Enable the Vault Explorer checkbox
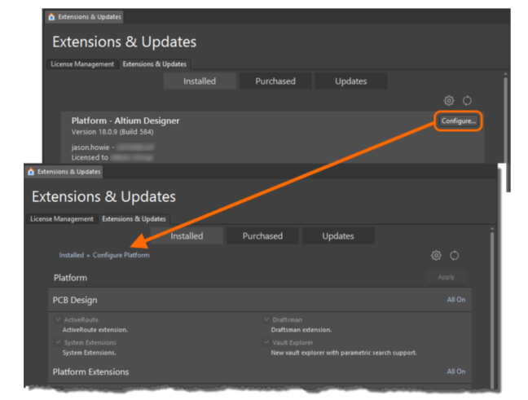 click(x=266, y=343)
